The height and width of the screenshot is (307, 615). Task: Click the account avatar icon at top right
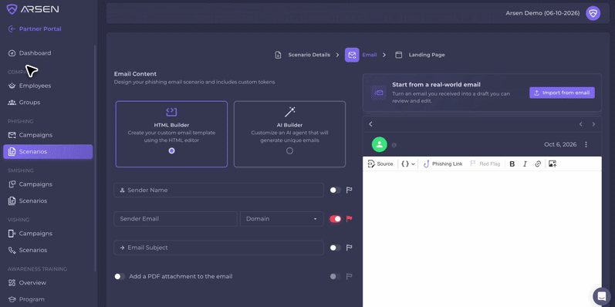593,13
